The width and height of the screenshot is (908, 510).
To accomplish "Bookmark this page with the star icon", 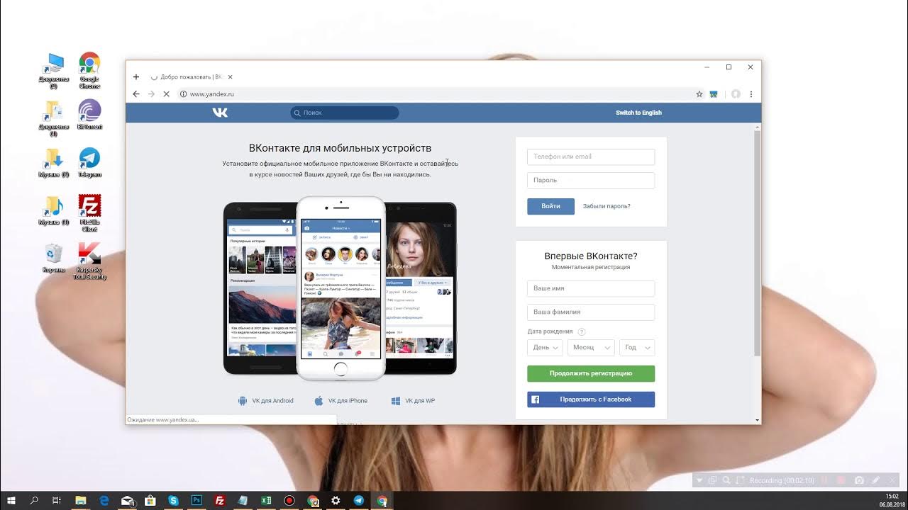I will pyautogui.click(x=699, y=93).
